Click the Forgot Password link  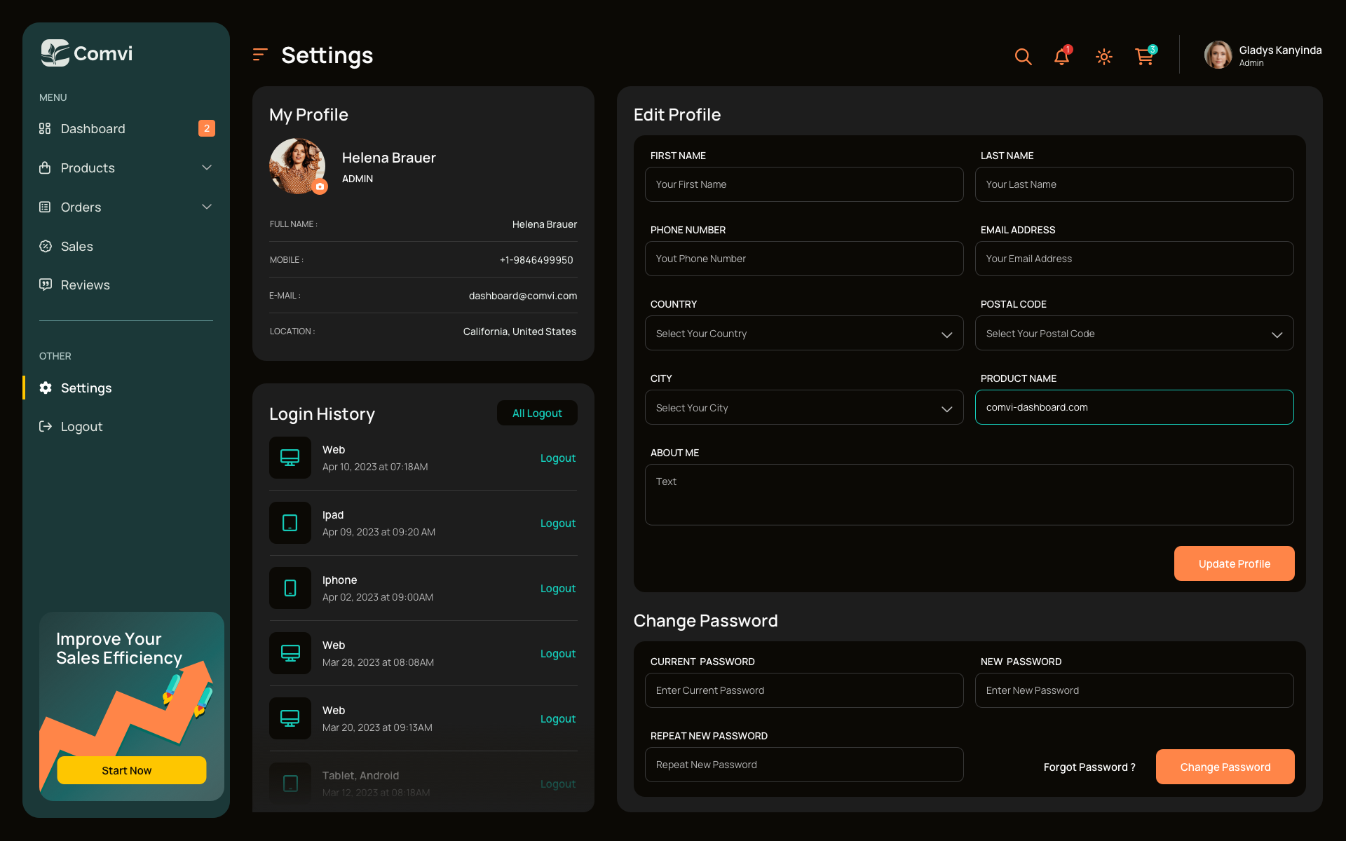point(1089,767)
